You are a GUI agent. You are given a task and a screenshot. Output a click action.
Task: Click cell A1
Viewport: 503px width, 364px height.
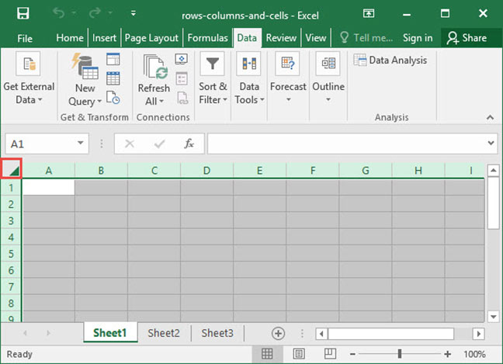coord(48,187)
